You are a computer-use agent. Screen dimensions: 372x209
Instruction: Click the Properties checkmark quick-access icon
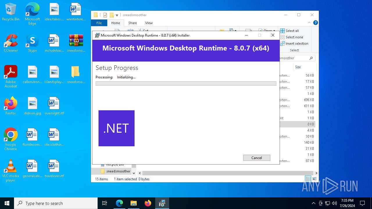pyautogui.click(x=105, y=15)
